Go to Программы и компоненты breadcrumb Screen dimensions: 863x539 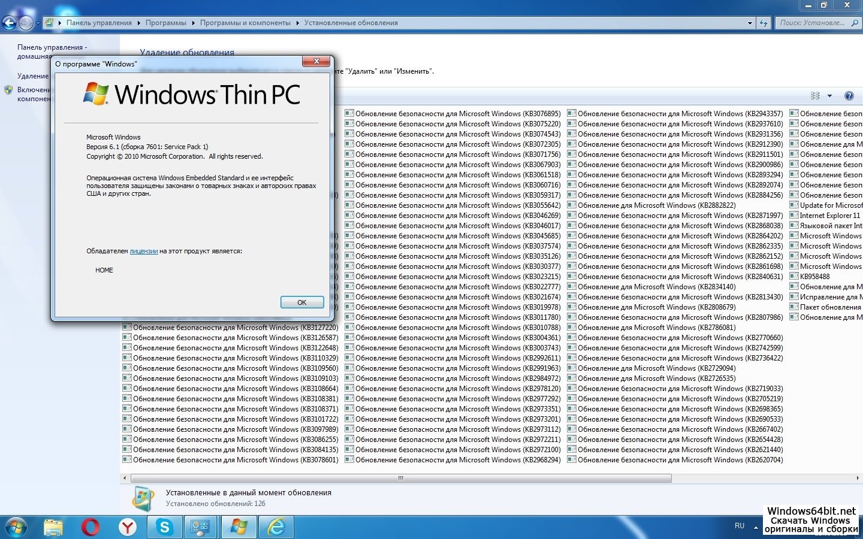click(x=245, y=23)
